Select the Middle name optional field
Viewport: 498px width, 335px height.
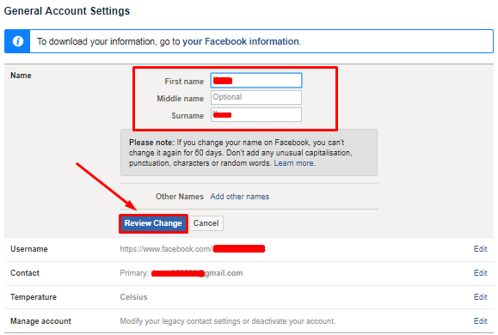[x=256, y=97]
